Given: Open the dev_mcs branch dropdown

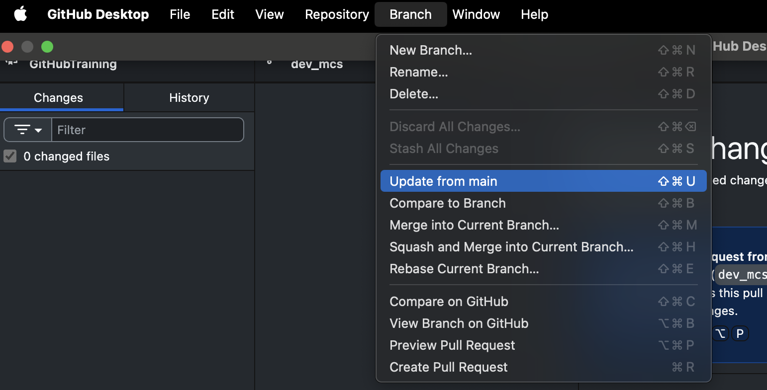Looking at the screenshot, I should pos(317,64).
